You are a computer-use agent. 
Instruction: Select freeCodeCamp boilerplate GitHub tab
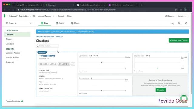[91, 5]
